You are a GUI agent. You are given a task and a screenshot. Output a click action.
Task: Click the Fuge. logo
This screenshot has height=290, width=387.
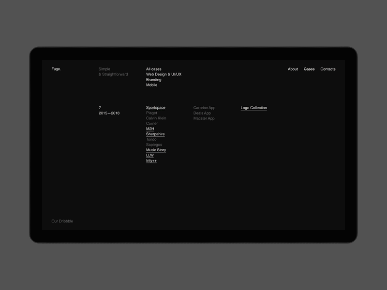(x=56, y=69)
